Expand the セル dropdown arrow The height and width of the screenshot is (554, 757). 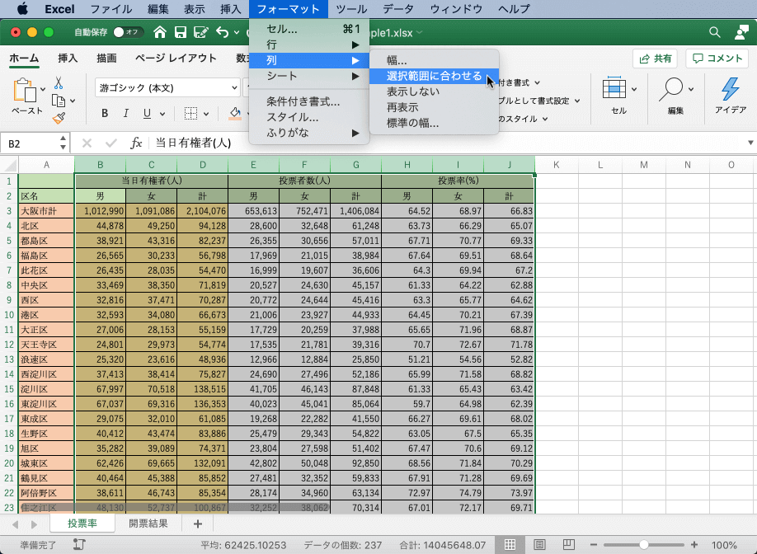(x=634, y=89)
